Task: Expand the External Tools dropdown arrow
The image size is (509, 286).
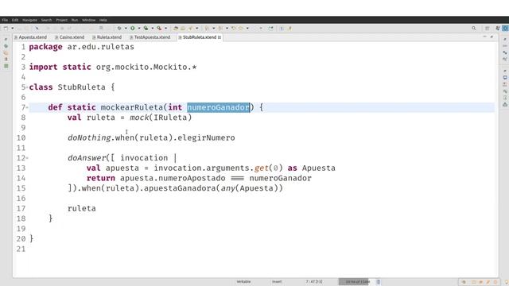Action: (166, 29)
